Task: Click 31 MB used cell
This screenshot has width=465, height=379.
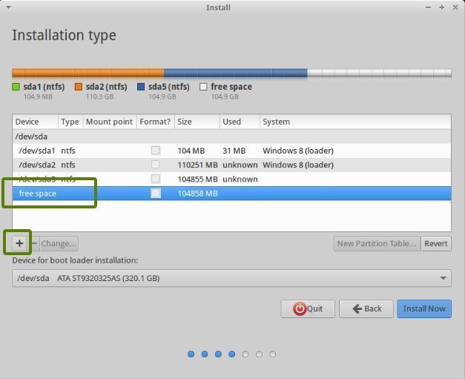Action: (234, 151)
